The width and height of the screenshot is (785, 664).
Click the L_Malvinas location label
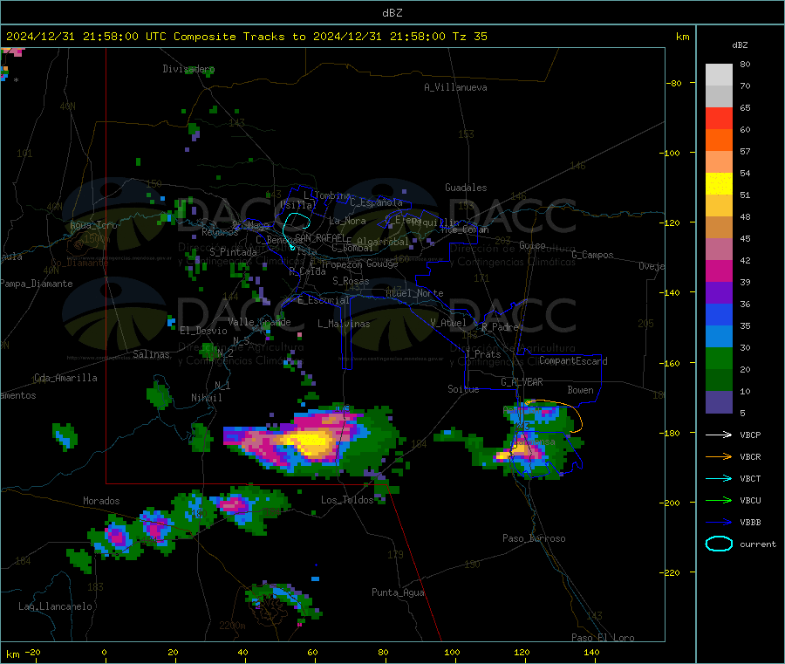[344, 324]
